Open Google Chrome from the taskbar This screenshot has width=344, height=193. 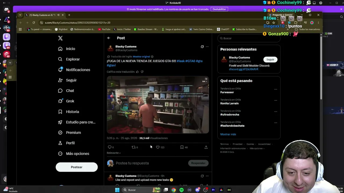(x=174, y=190)
